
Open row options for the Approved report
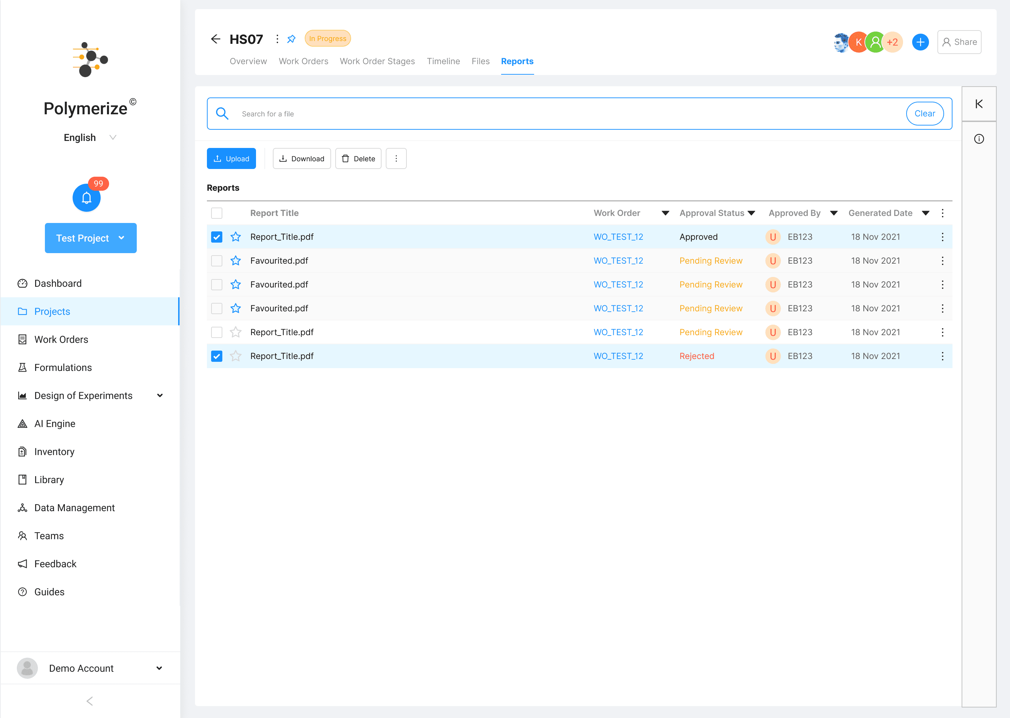942,237
